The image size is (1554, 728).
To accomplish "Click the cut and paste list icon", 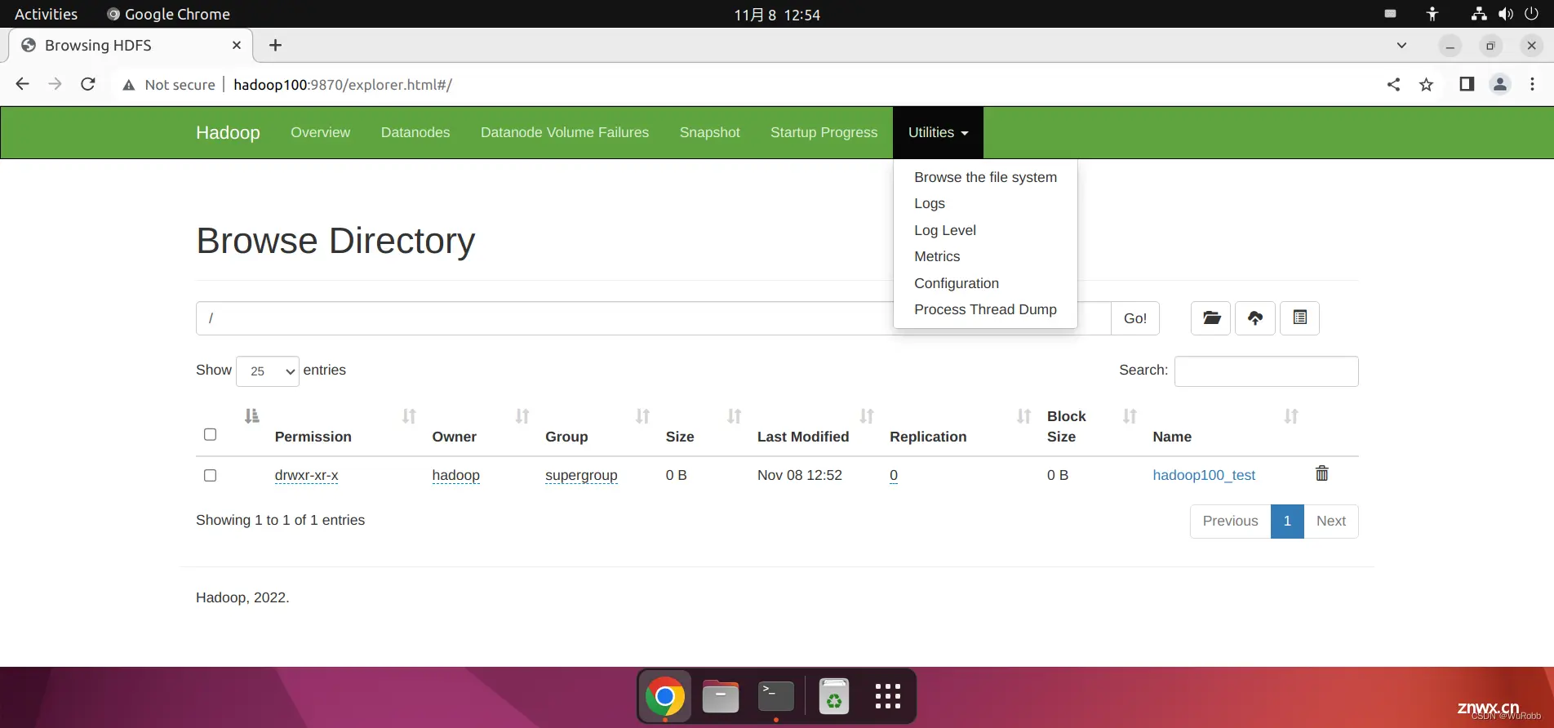I will 1300,318.
